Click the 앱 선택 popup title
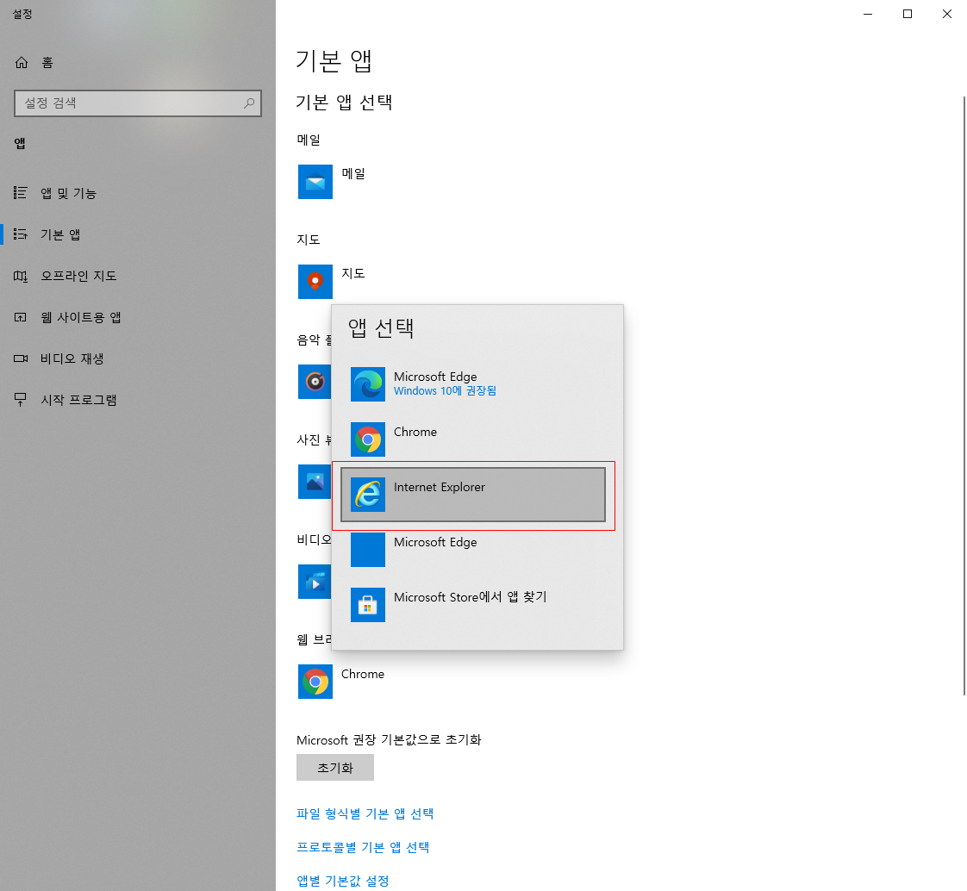The height and width of the screenshot is (891, 967). click(381, 327)
